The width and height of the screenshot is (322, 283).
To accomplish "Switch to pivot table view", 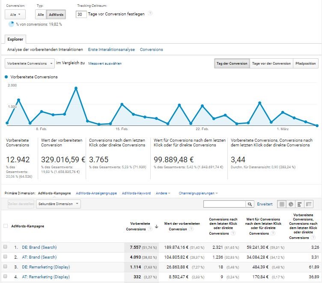I will [309, 204].
